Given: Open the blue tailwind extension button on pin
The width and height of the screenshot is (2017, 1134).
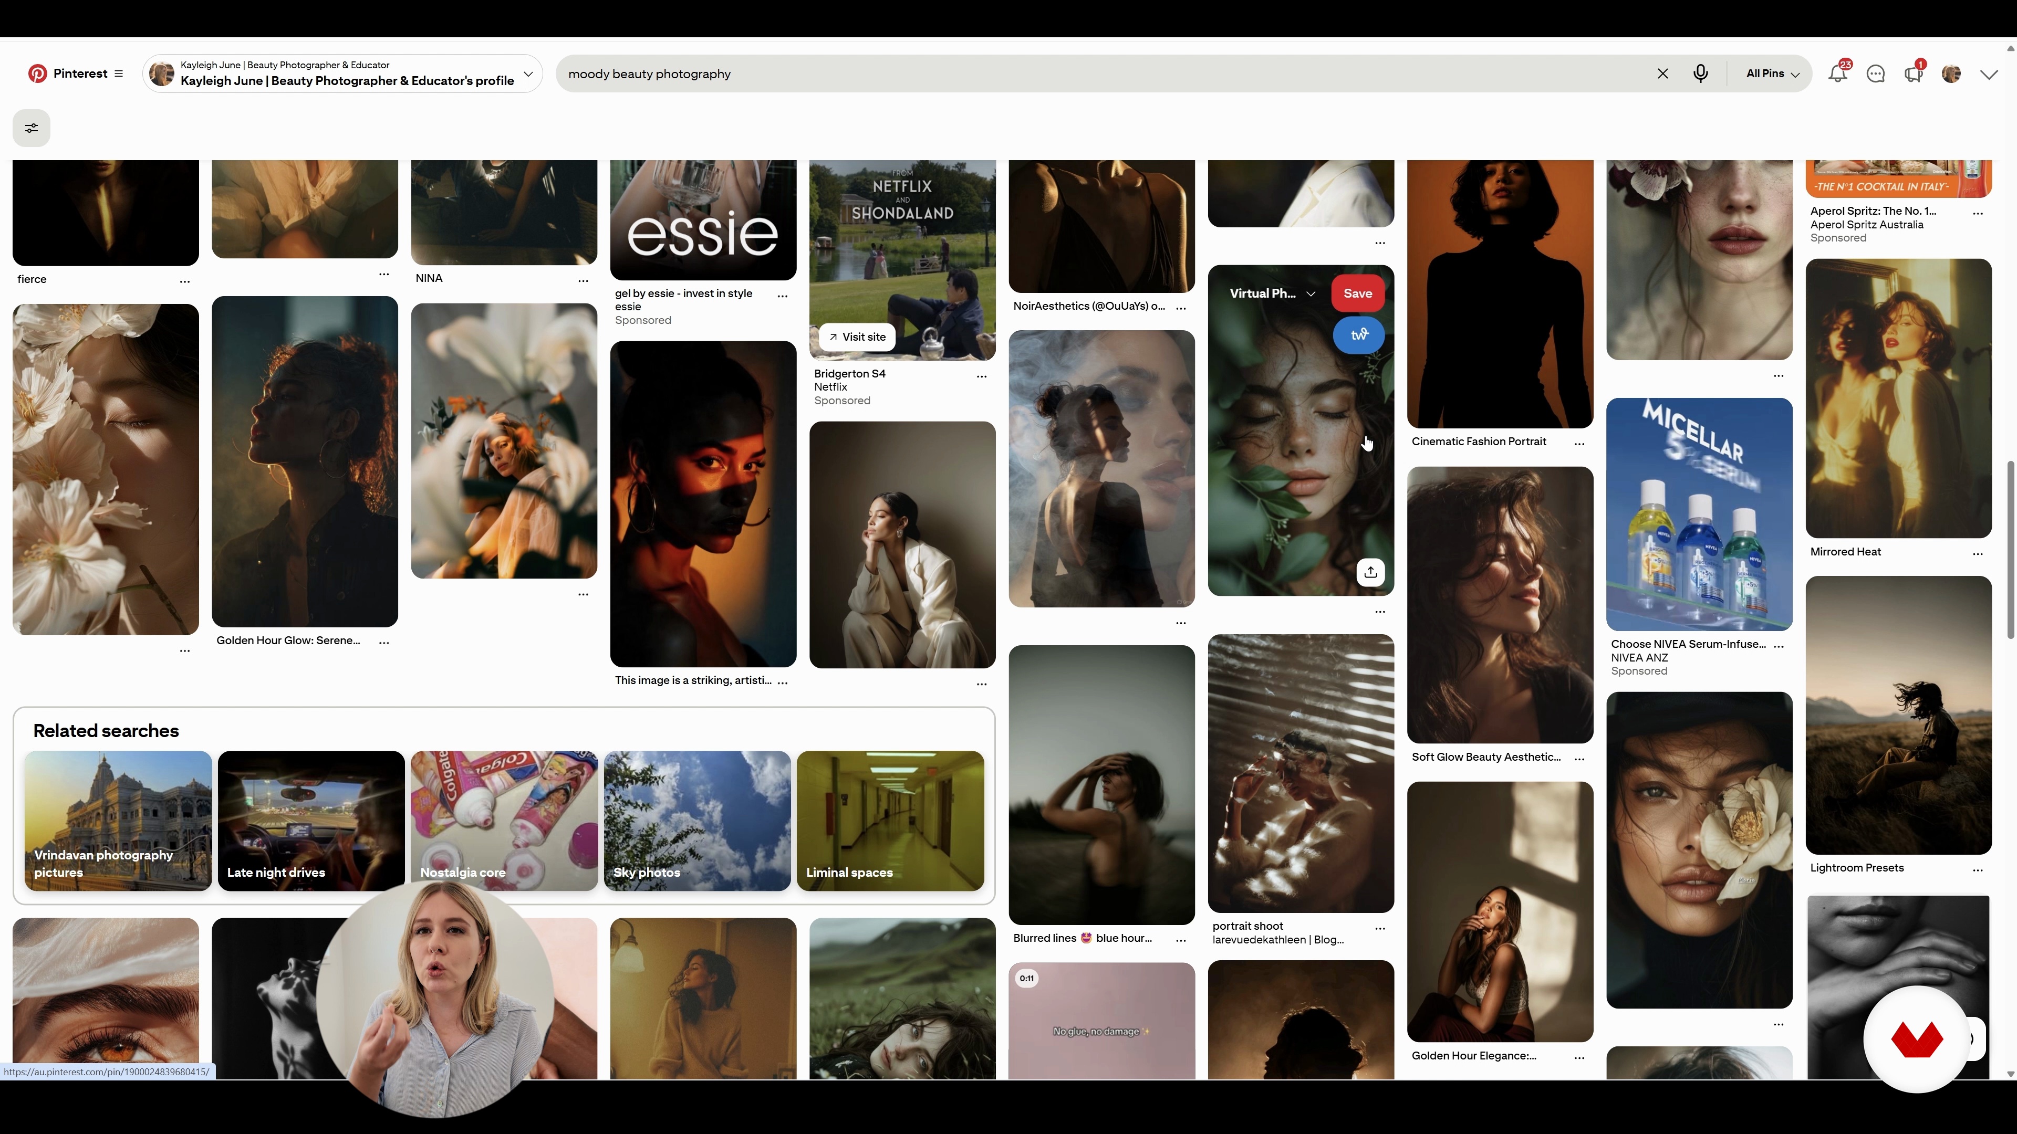Looking at the screenshot, I should (x=1358, y=335).
